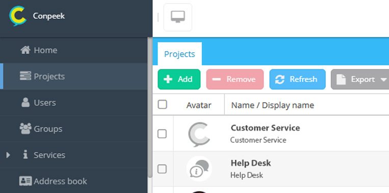Open the Export dropdown arrow
The image size is (389, 193).
pyautogui.click(x=383, y=80)
